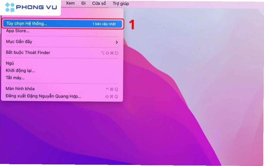264x166 pixels.
Task: Open App Store... from Apple menu
Action: [x=62, y=31]
